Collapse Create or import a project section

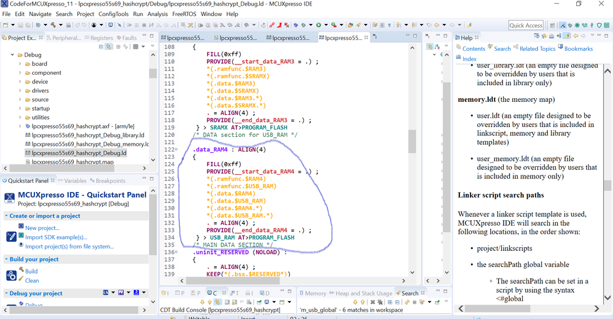coord(6,215)
